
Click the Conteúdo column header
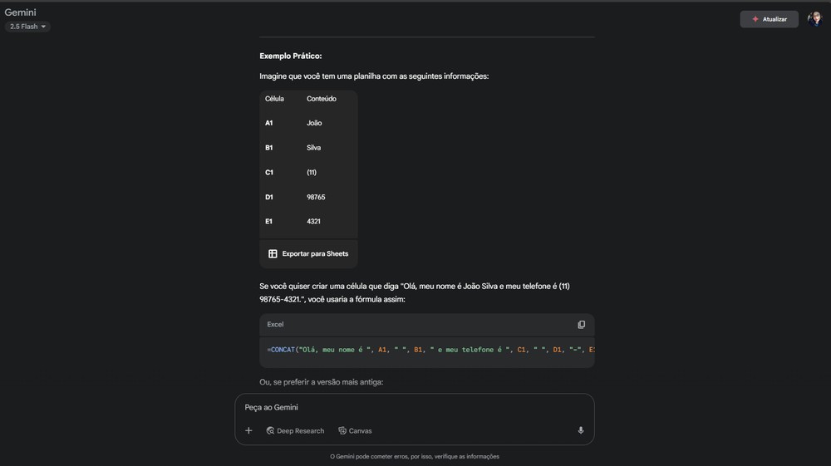(x=322, y=99)
